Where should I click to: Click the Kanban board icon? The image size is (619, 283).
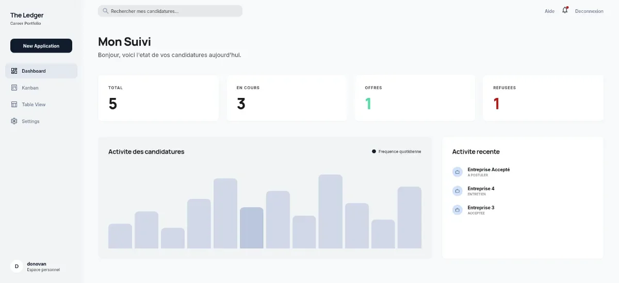click(14, 88)
